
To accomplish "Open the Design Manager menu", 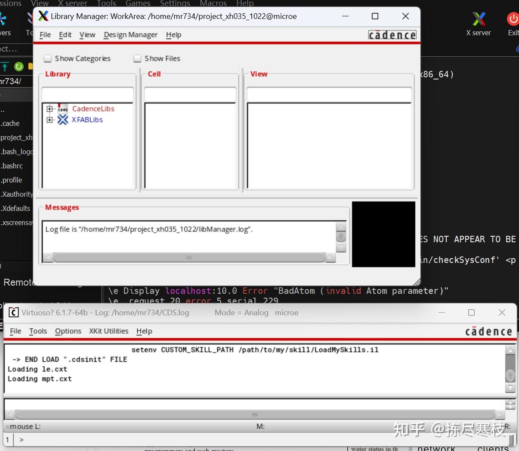I will [x=130, y=35].
